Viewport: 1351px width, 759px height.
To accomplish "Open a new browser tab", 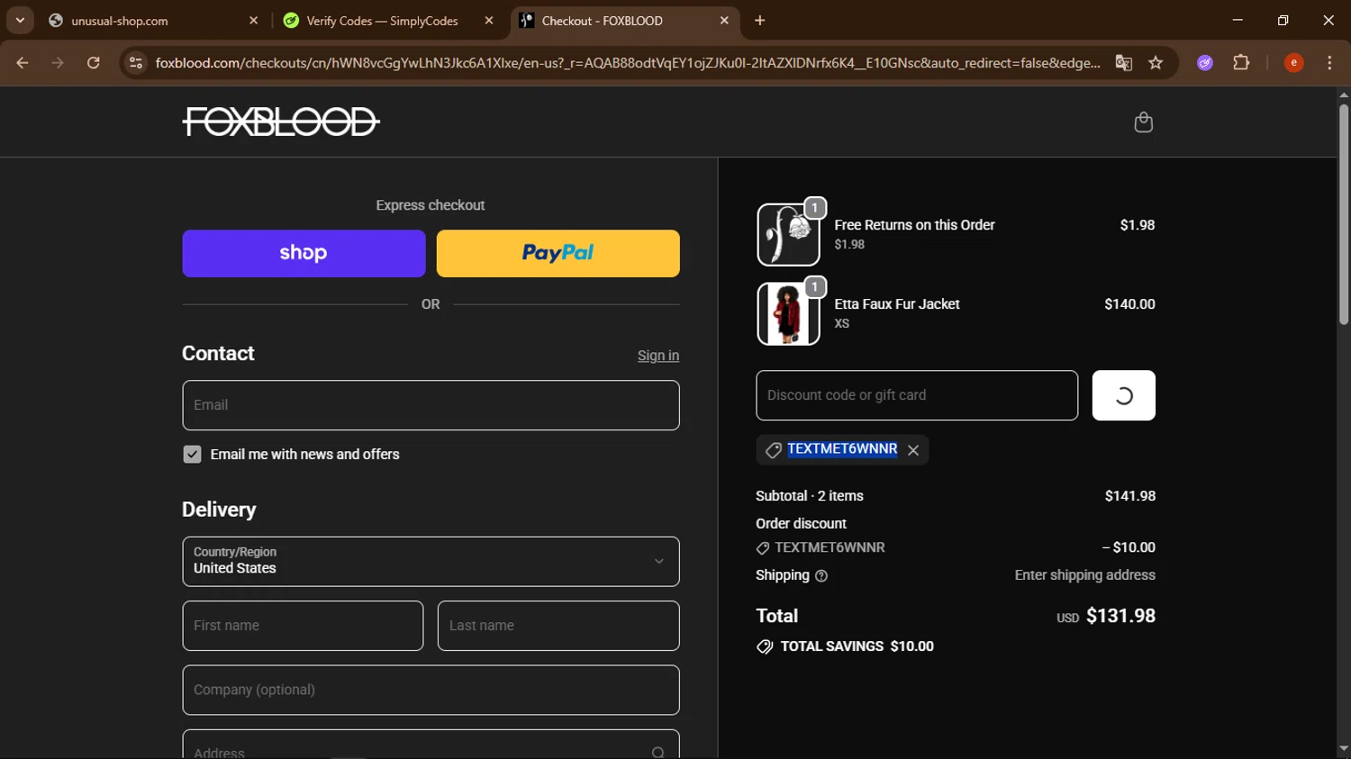I will click(760, 20).
